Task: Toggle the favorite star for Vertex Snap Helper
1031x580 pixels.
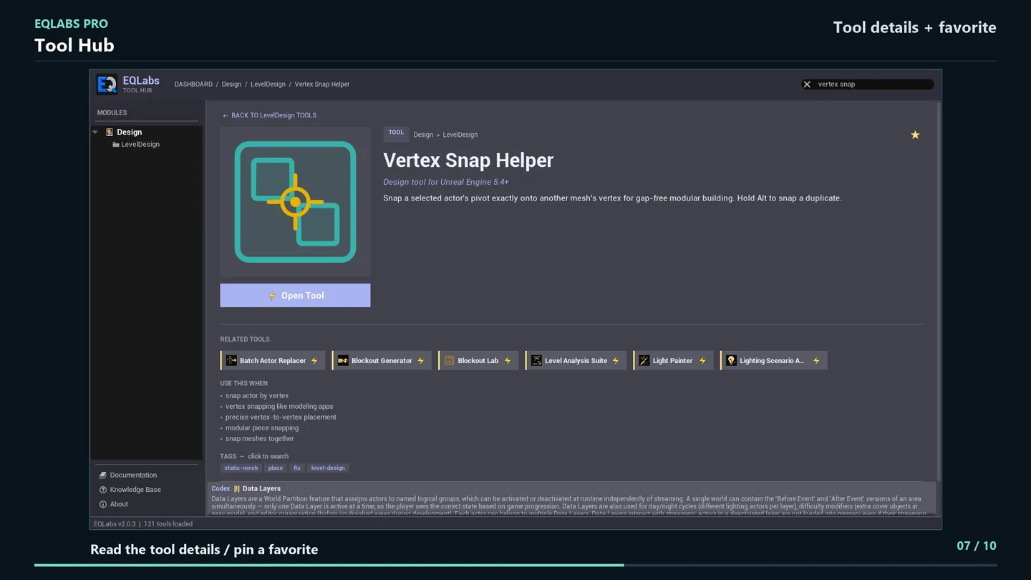Action: tap(915, 135)
